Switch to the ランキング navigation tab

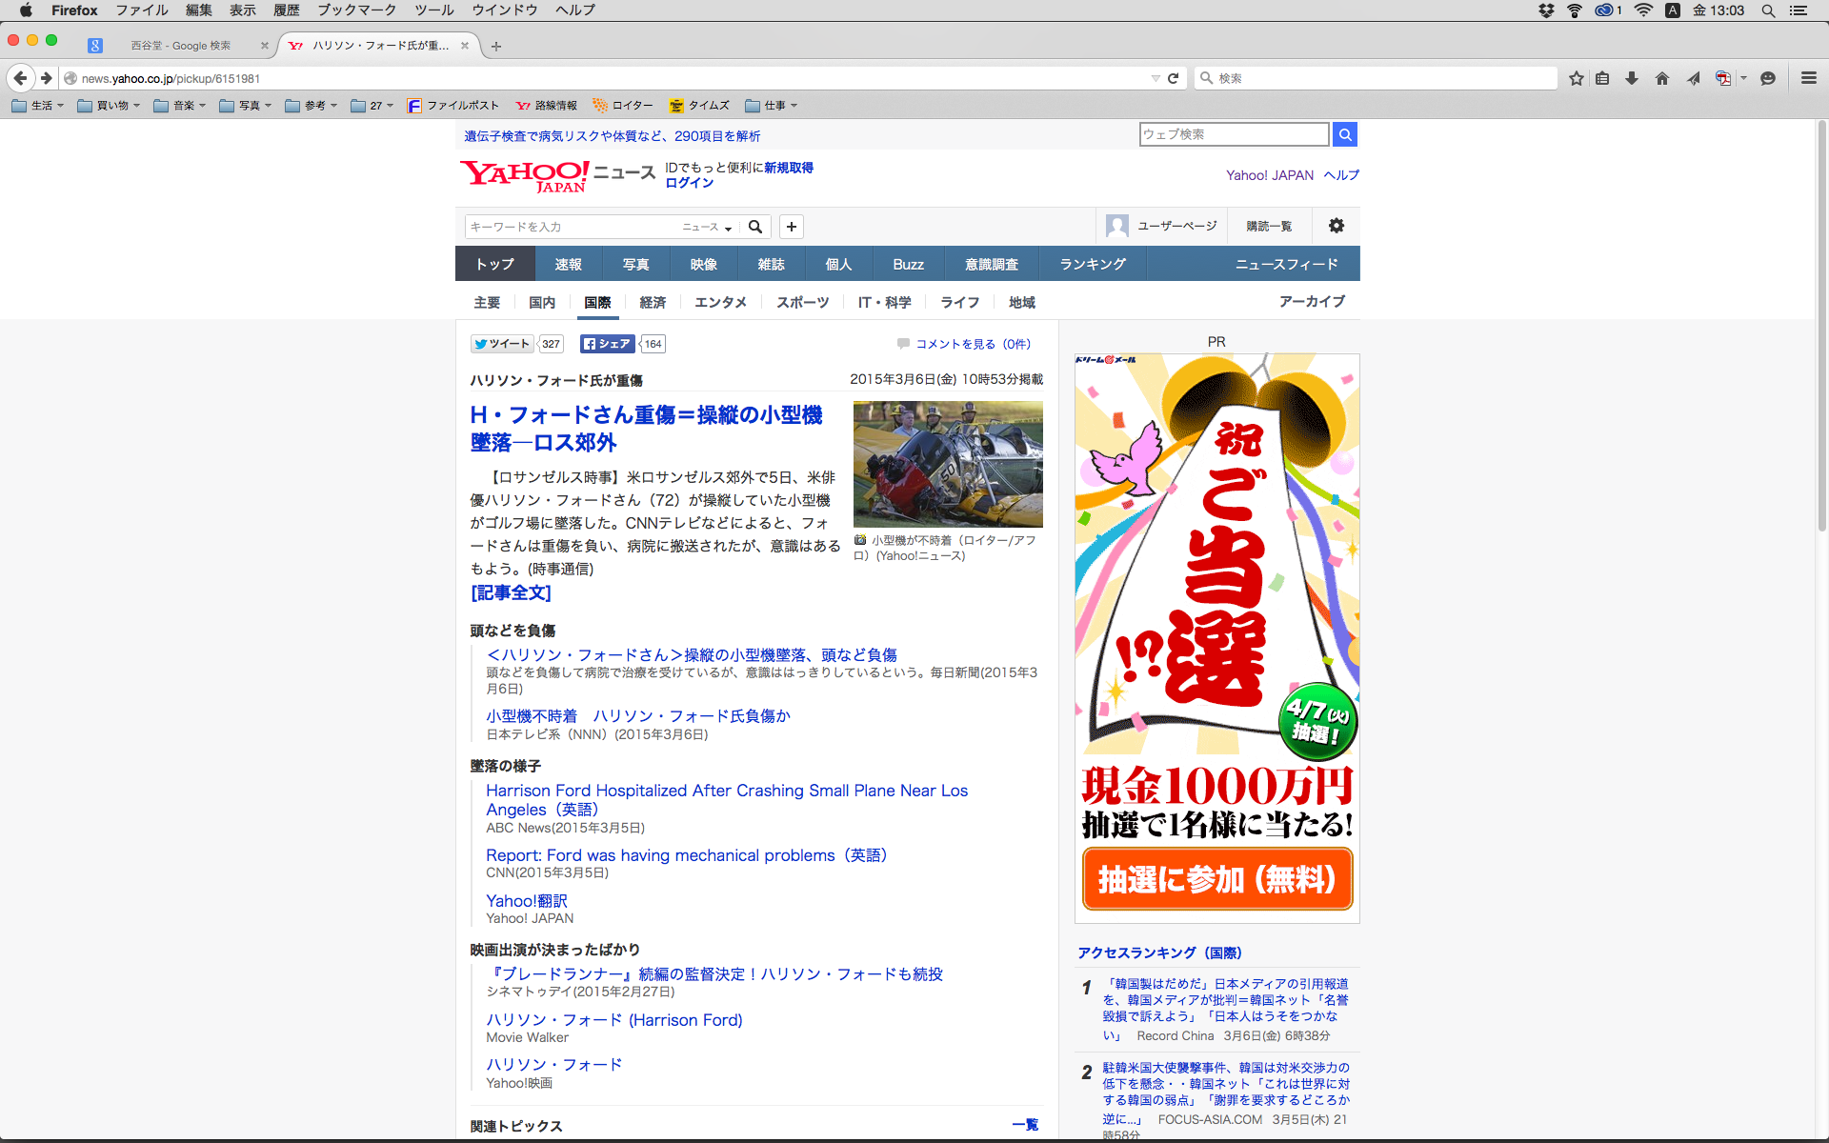tap(1093, 264)
